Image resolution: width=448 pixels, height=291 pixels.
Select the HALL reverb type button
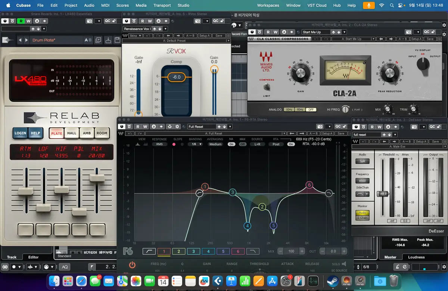click(72, 133)
